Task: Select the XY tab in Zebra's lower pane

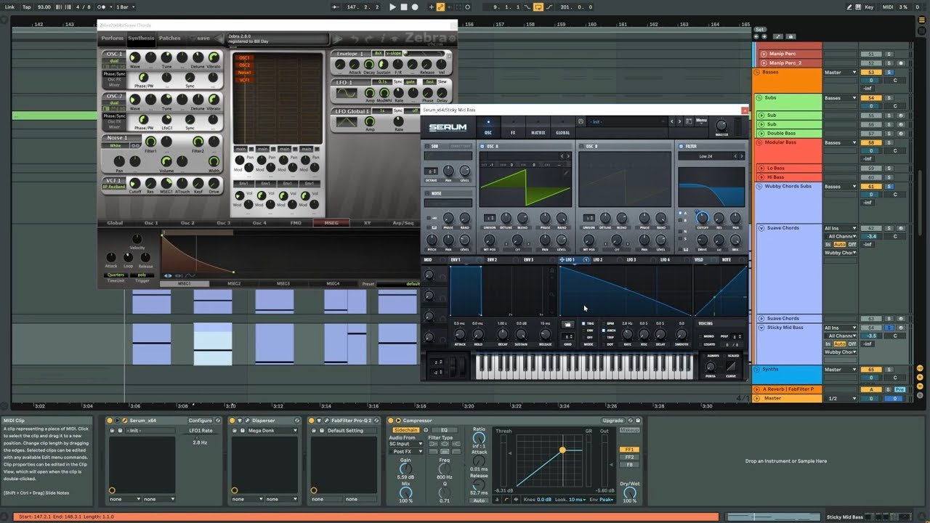Action: click(x=367, y=223)
